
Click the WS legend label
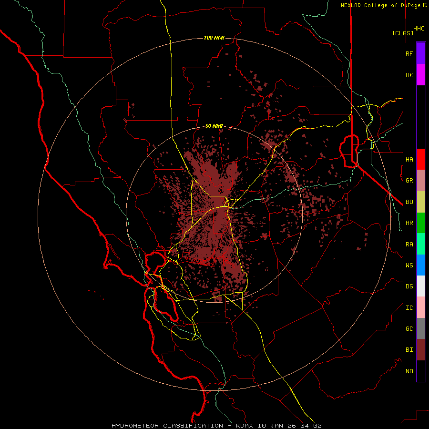pyautogui.click(x=409, y=266)
